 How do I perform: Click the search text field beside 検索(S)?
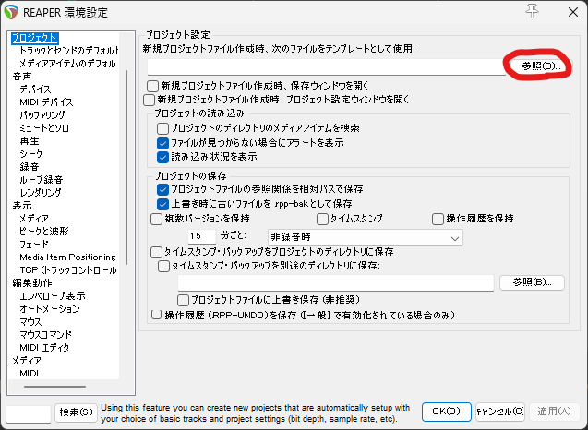(x=29, y=413)
